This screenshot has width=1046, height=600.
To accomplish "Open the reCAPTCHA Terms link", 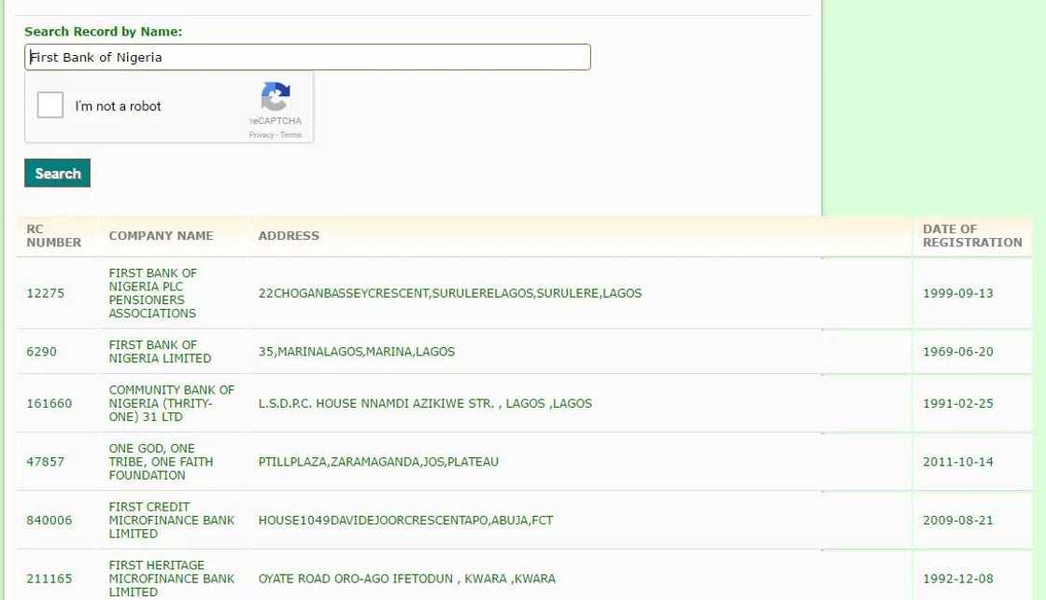I will click(291, 135).
